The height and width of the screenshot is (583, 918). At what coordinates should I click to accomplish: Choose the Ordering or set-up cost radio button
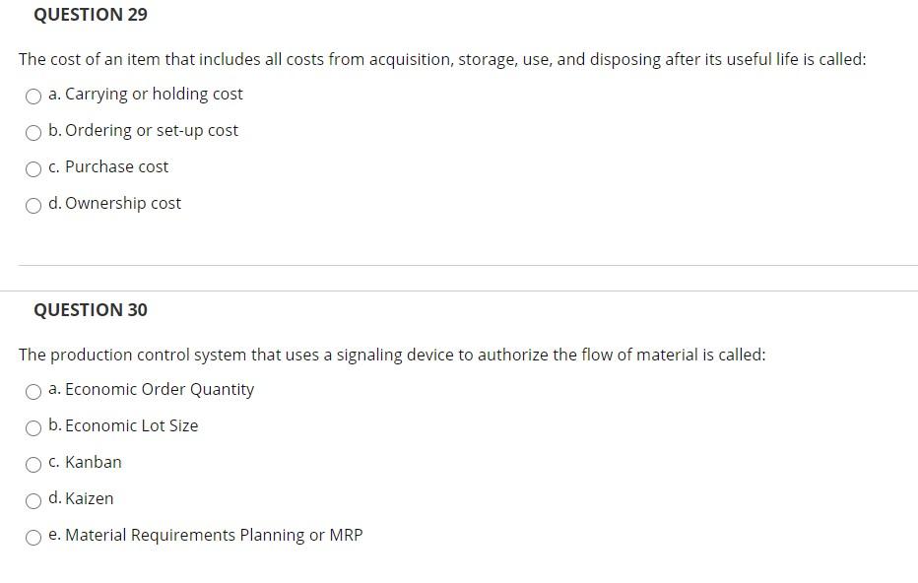point(33,133)
